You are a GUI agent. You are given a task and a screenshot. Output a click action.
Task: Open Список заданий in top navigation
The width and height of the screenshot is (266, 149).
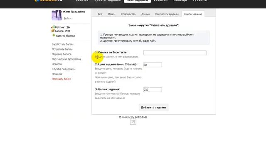pos(108,1)
